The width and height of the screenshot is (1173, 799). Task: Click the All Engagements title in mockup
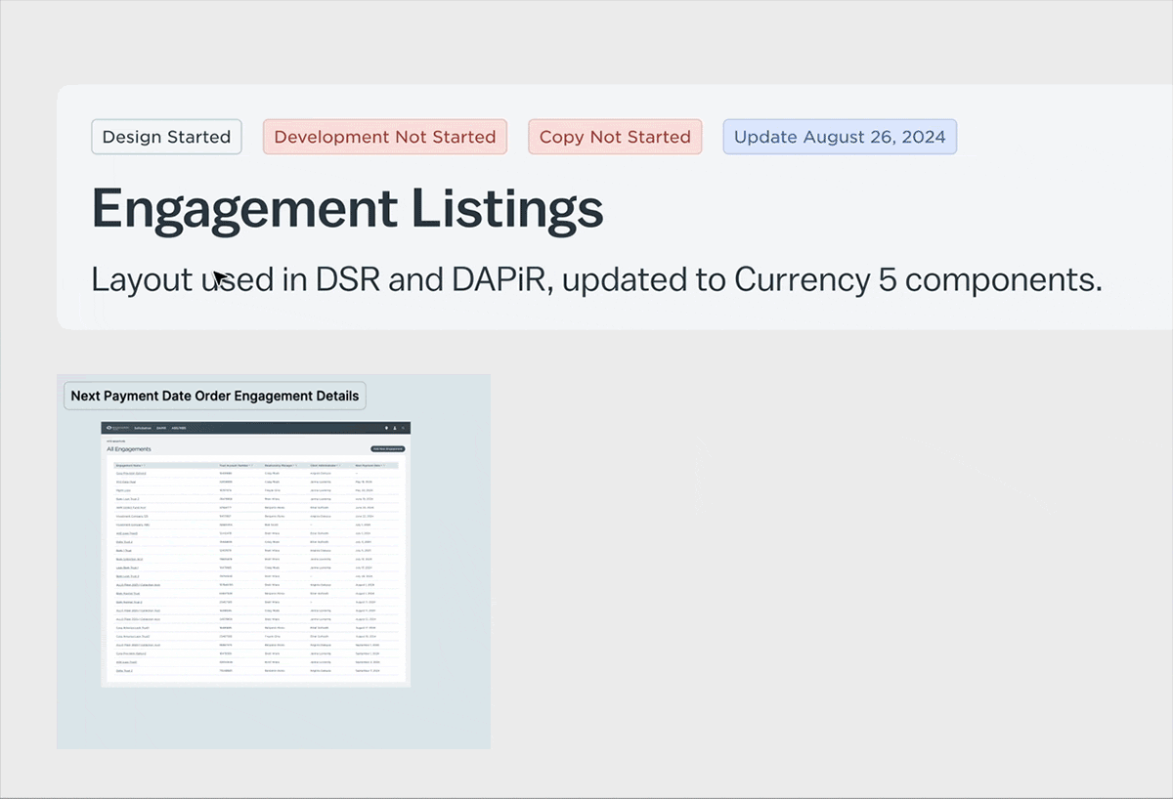[x=129, y=449]
